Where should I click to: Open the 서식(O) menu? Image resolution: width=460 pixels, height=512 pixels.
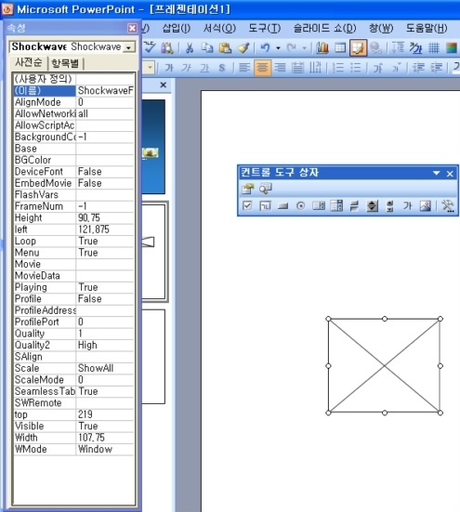219,29
